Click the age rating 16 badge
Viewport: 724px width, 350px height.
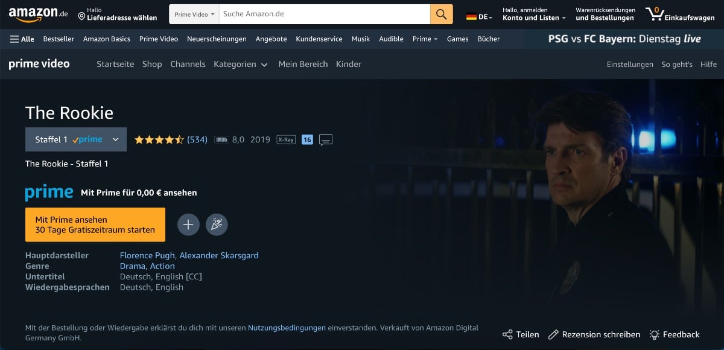tap(307, 139)
